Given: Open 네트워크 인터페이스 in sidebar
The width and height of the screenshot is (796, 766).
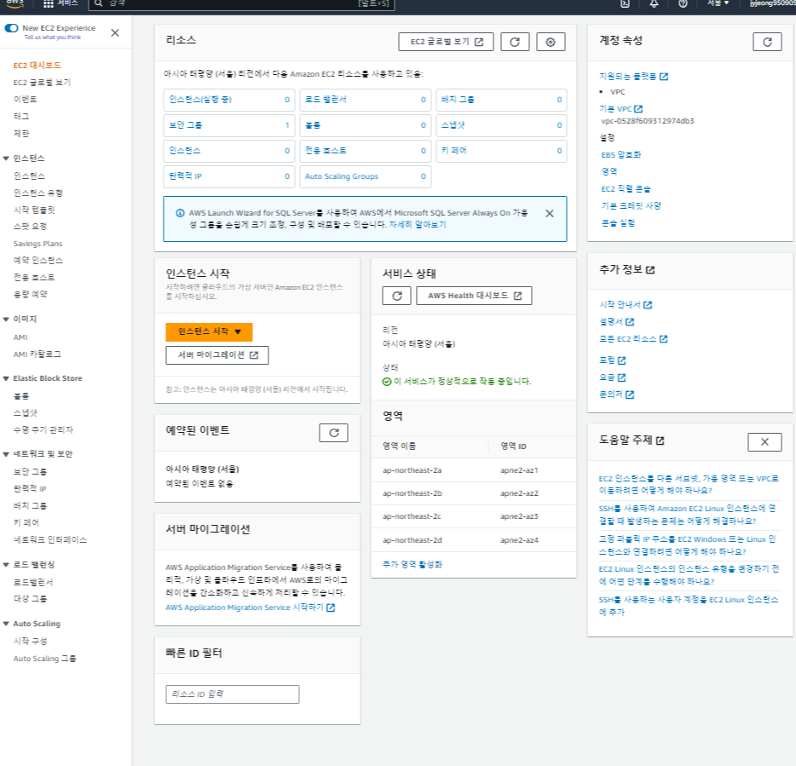Looking at the screenshot, I should (49, 540).
